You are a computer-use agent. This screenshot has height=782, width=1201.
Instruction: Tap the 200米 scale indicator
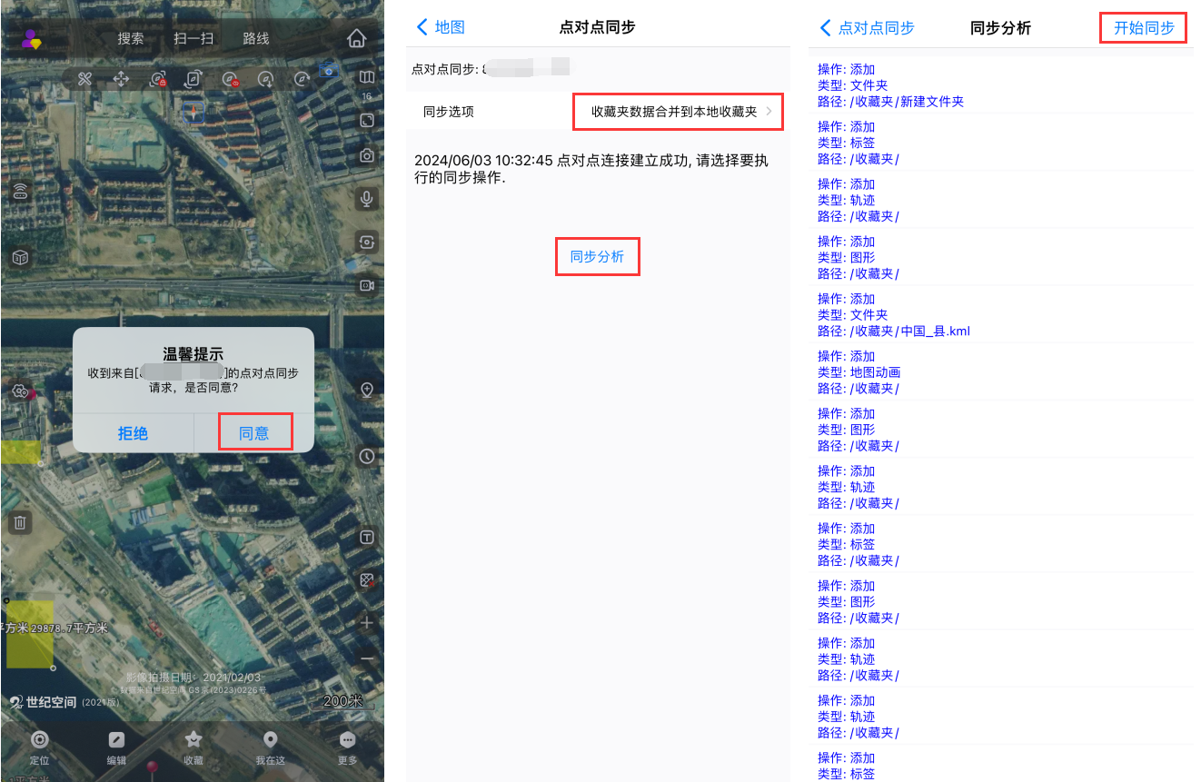tap(343, 703)
